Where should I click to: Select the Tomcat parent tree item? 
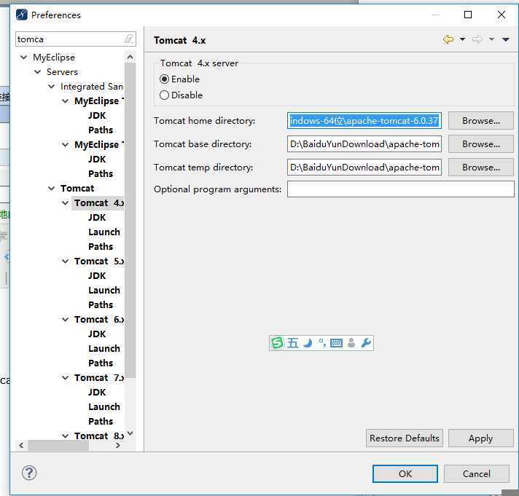point(77,189)
